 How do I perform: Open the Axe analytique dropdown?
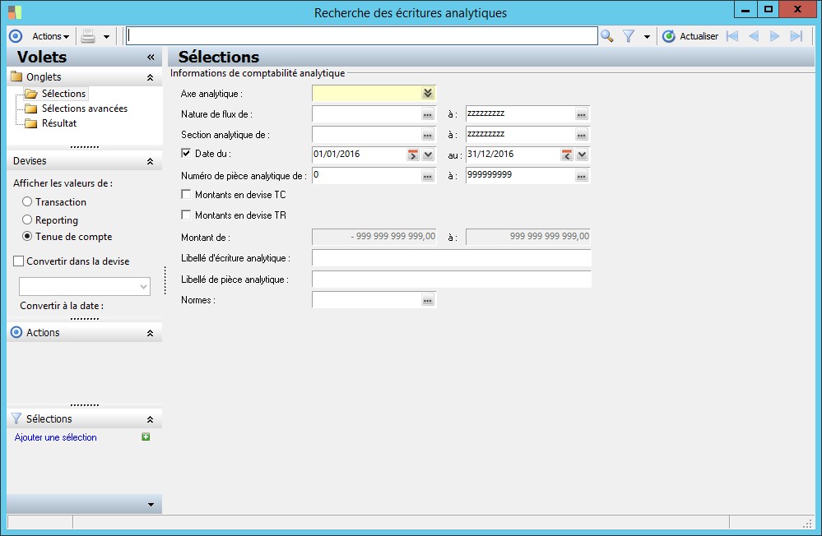coord(428,93)
